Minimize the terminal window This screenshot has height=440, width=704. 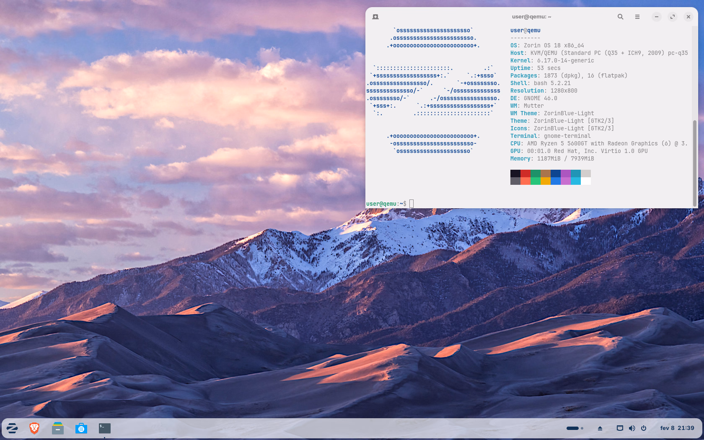tap(657, 17)
